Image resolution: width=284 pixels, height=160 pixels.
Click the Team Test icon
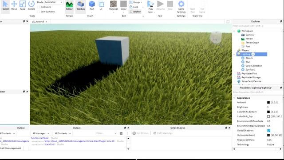193,7
